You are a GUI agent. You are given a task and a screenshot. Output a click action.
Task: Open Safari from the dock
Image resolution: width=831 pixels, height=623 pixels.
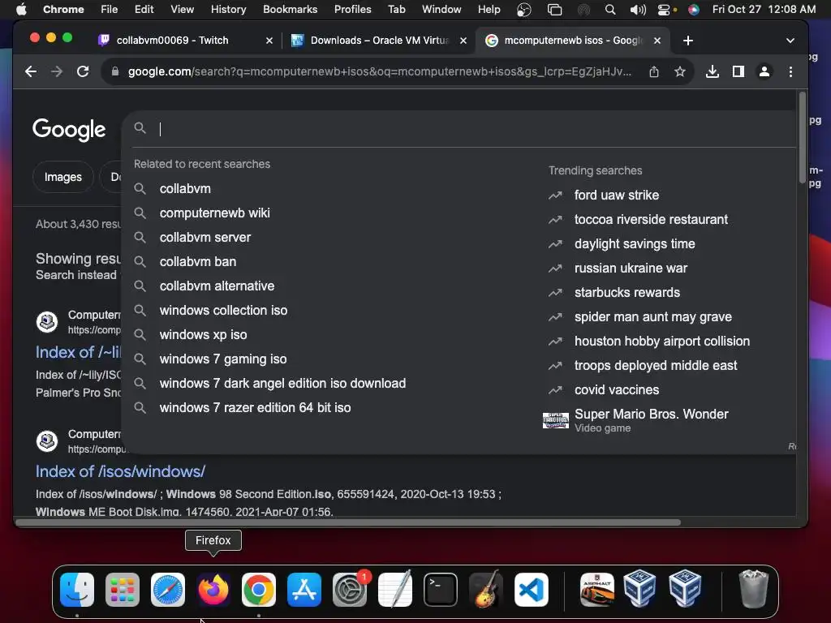(x=168, y=590)
